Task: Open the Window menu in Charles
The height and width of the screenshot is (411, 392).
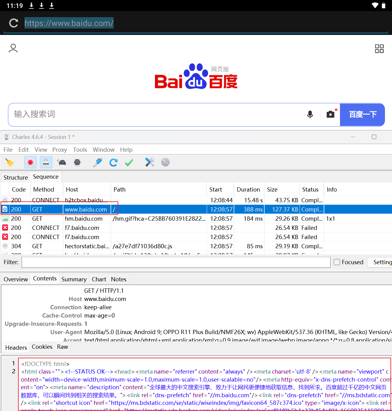Action: point(104,150)
